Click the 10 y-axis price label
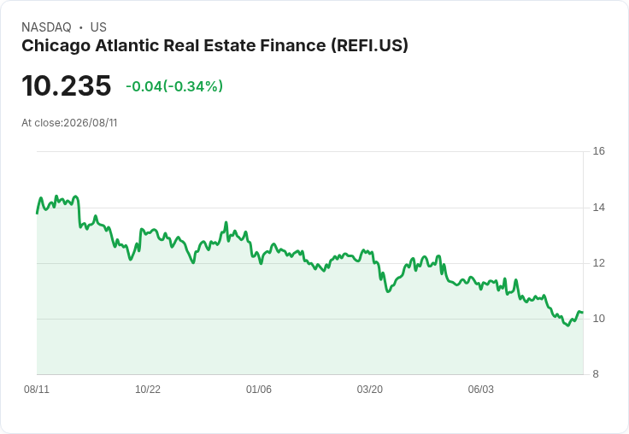Viewport: 629px width, 434px height. point(598,319)
